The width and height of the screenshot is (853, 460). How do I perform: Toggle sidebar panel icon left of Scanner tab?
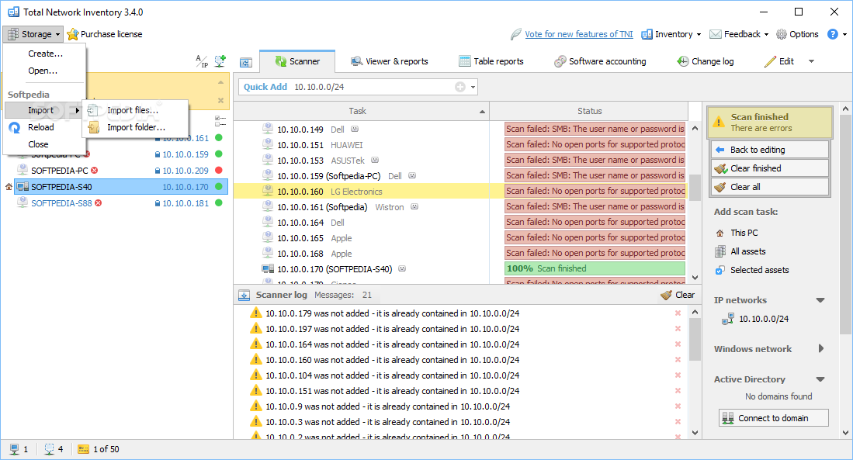[246, 63]
